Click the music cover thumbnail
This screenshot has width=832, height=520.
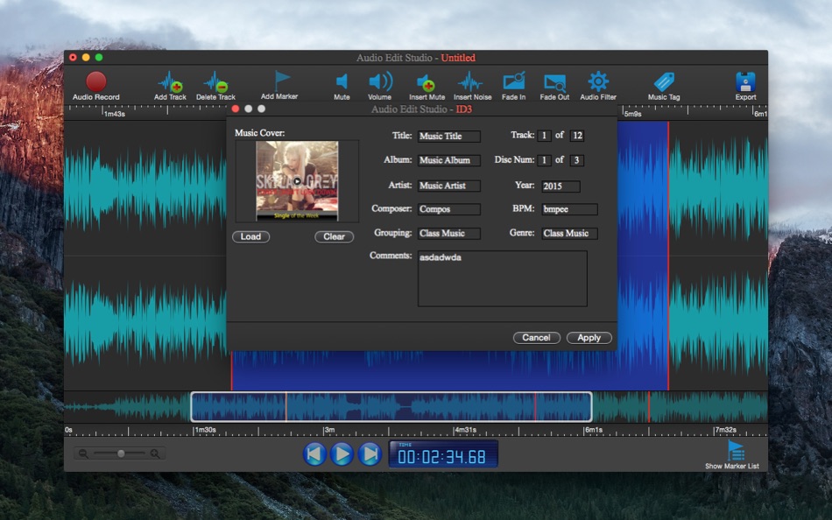[x=297, y=181]
